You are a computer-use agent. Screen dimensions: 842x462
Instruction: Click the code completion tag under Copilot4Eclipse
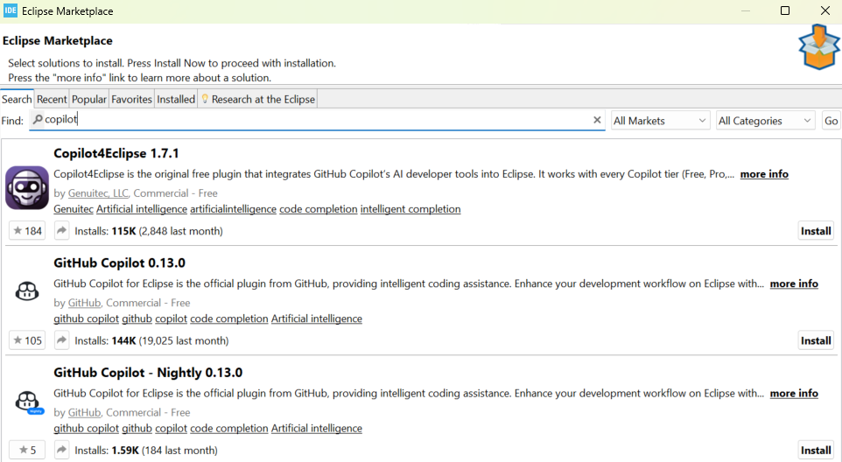(x=319, y=209)
